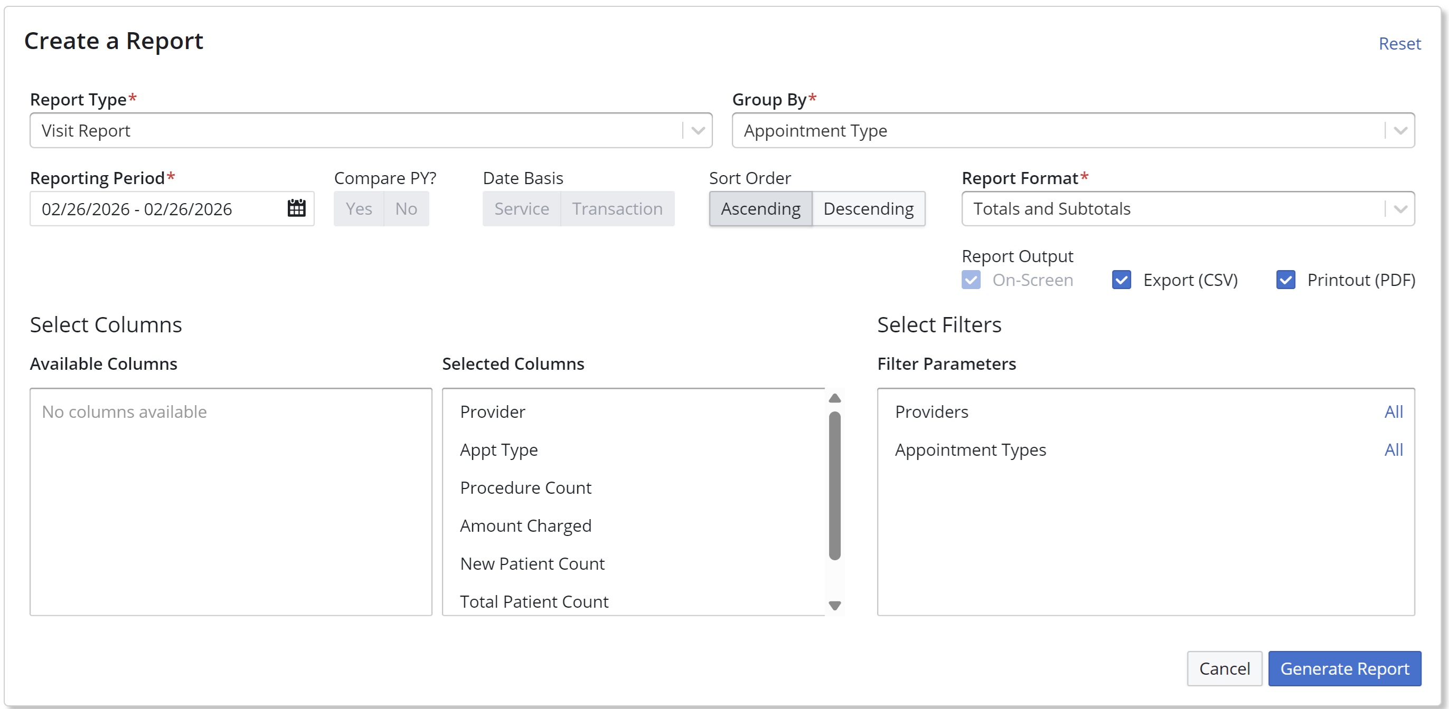Select Yes for Compare PY
Screen dimensions: 1449x709
click(359, 209)
